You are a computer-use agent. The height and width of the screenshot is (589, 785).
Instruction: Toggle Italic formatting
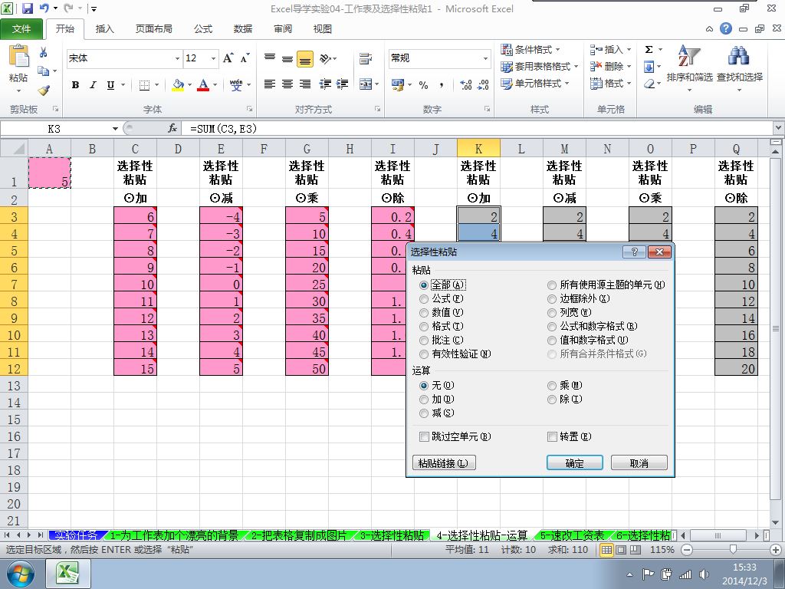[x=93, y=85]
